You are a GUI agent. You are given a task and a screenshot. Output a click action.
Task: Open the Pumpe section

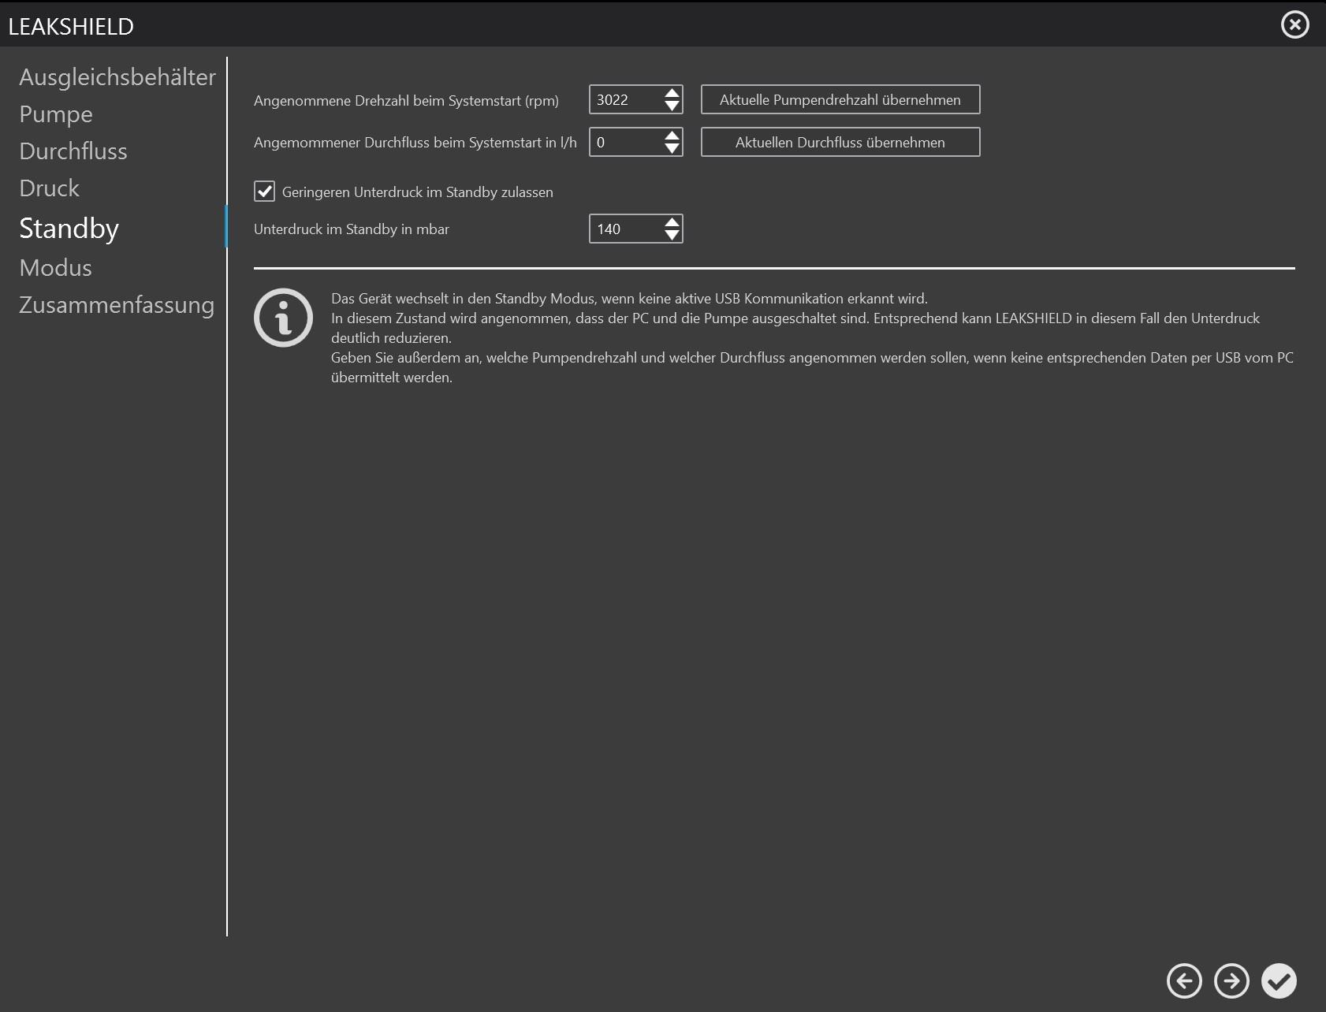tap(56, 114)
